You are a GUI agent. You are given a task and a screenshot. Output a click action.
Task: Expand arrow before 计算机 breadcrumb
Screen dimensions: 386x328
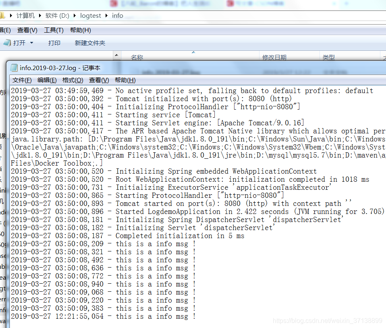tap(11, 15)
